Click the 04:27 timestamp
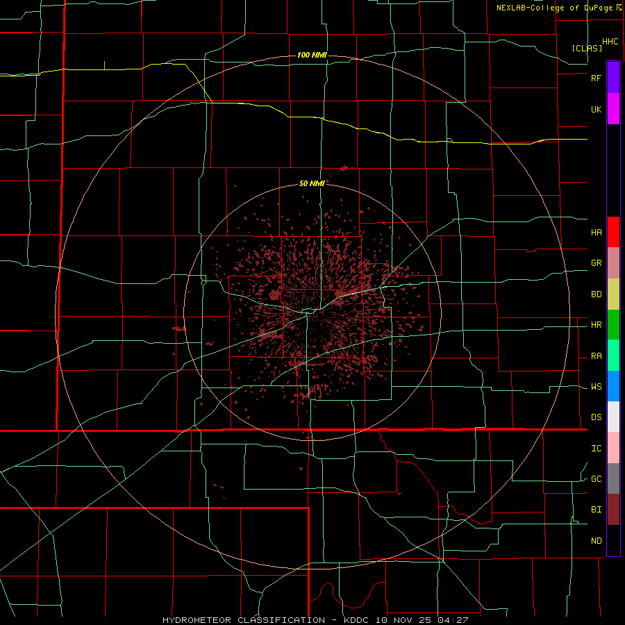The width and height of the screenshot is (625, 625). pos(454,620)
